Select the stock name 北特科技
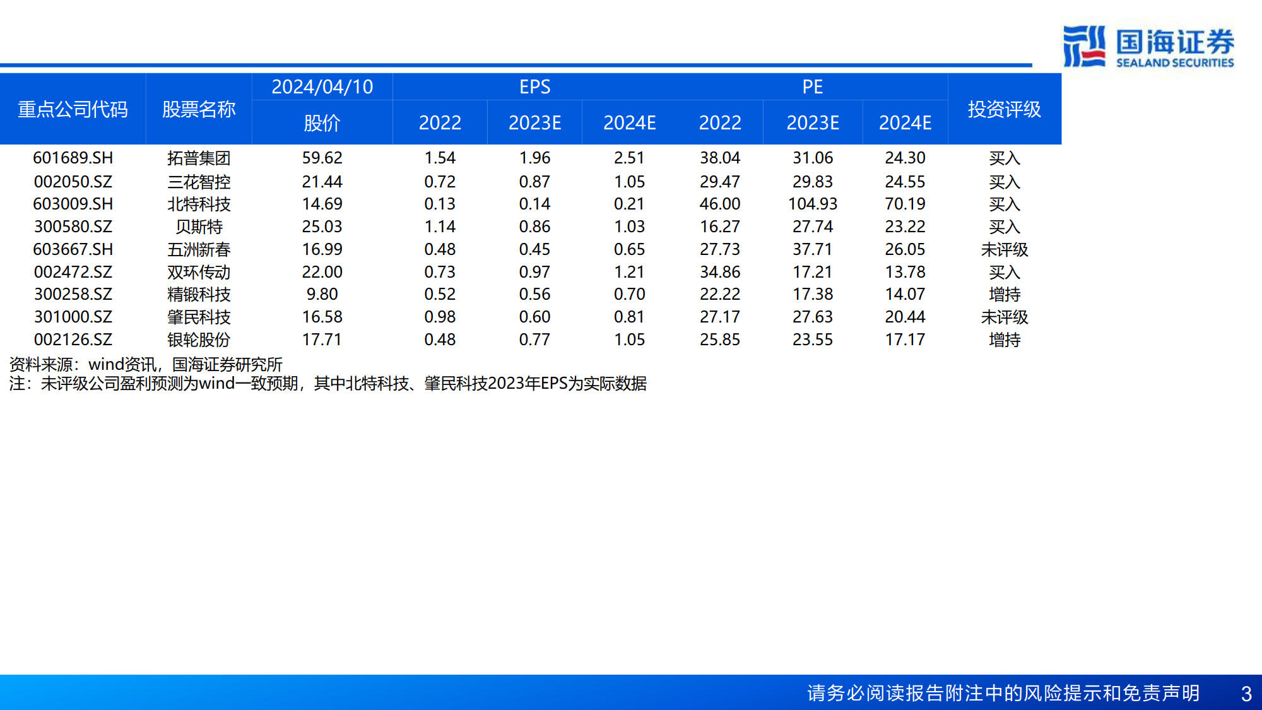Viewport: 1262px width, 710px height. coord(199,204)
